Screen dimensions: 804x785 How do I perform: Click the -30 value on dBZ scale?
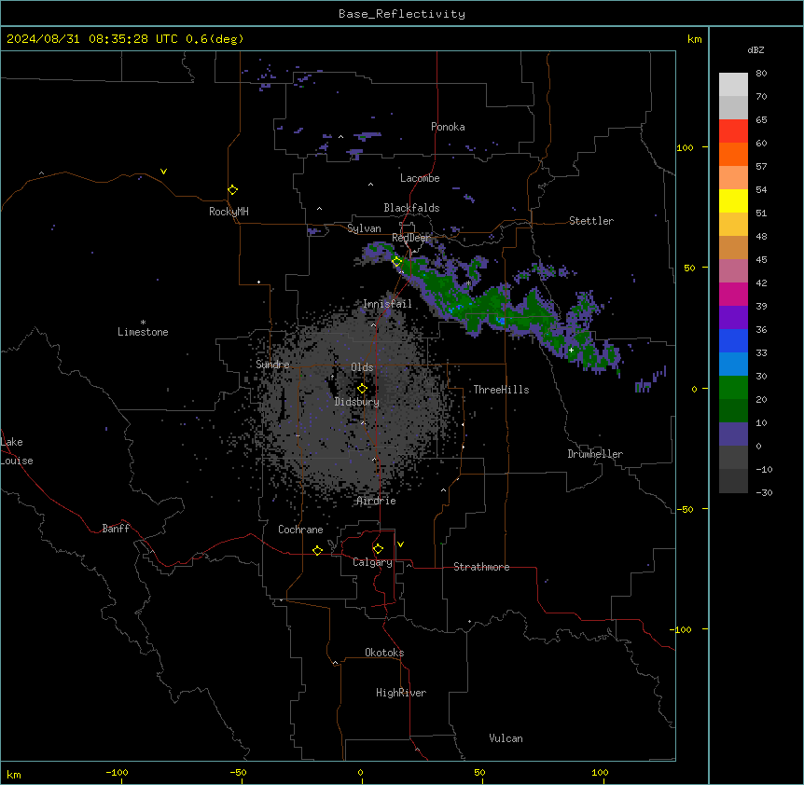(764, 493)
